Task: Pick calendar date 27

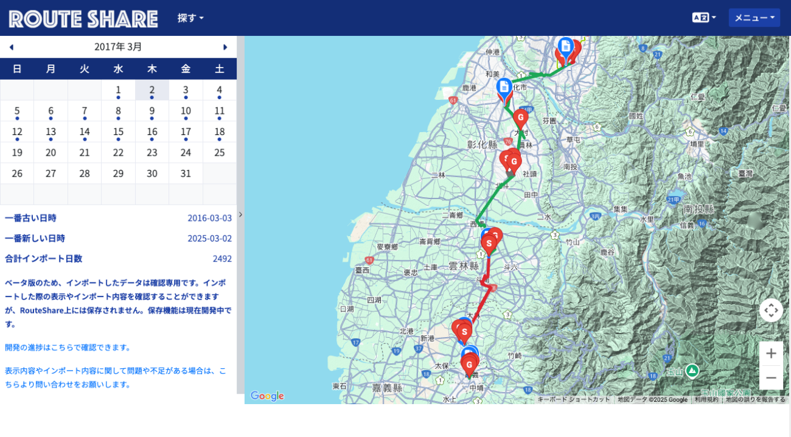Action: tap(51, 173)
